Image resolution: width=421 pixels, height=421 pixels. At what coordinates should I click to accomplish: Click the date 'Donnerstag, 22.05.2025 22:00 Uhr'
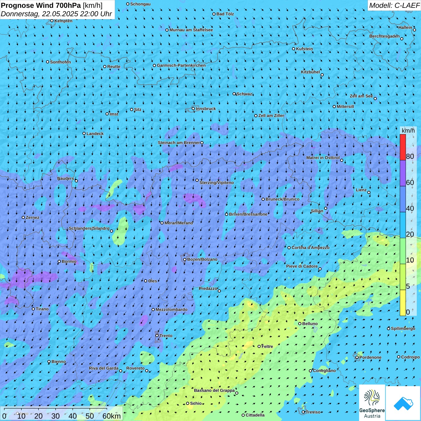(57, 14)
